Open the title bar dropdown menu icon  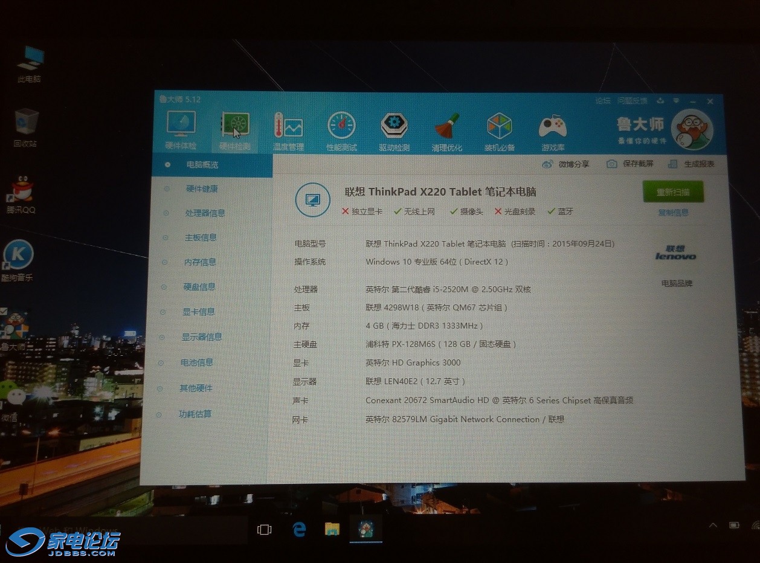click(x=677, y=101)
